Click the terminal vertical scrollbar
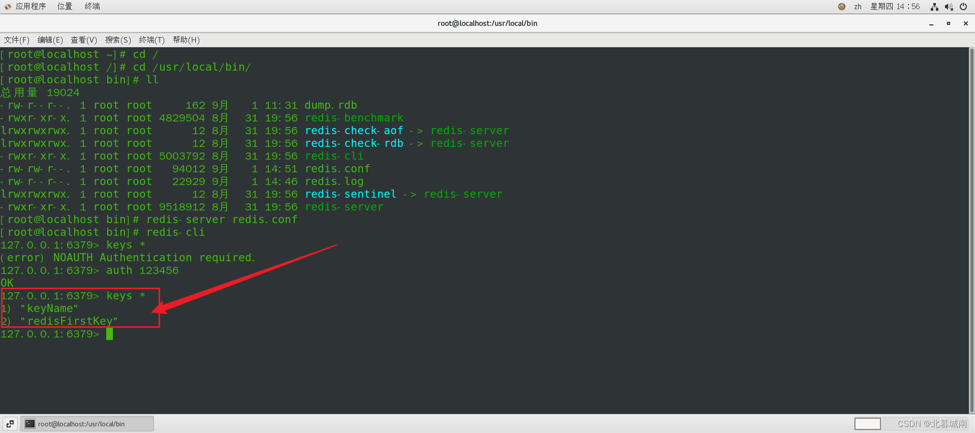The width and height of the screenshot is (975, 433). (x=971, y=230)
